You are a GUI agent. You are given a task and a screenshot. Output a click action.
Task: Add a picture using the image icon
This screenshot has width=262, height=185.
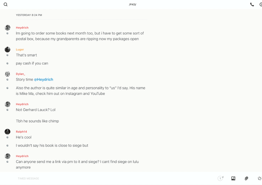click(233, 178)
